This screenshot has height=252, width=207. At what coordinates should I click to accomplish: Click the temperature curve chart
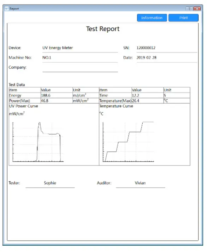pos(129,142)
